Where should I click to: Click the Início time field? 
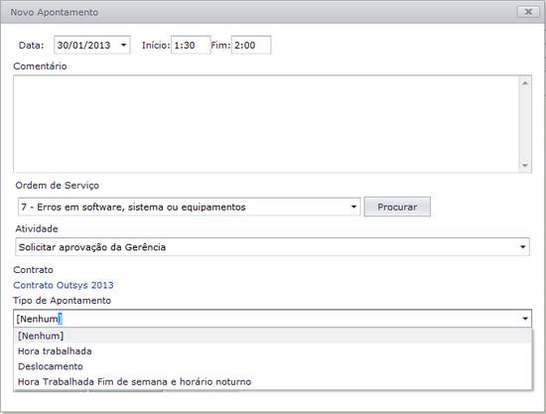(191, 45)
